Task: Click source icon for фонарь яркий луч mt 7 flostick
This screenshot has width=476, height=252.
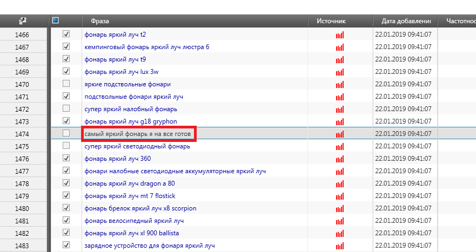Action: [340, 196]
